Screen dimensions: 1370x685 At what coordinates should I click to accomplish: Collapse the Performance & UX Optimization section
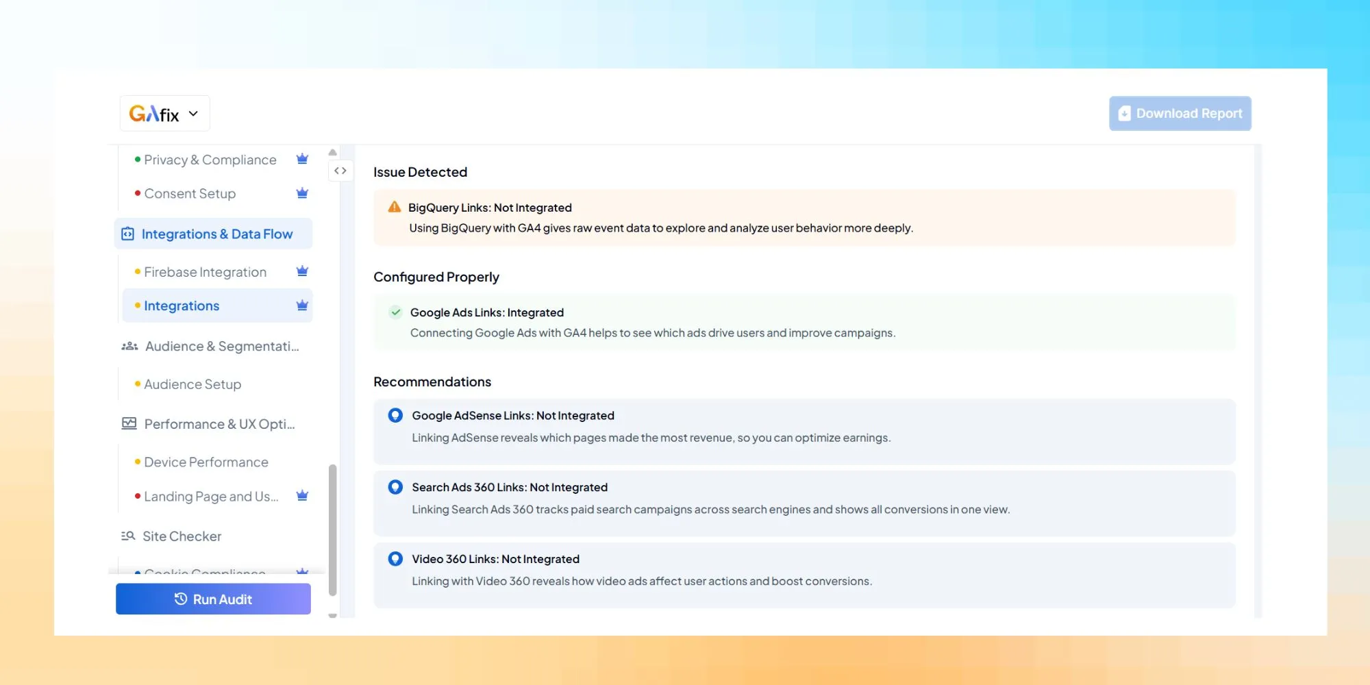(x=219, y=423)
